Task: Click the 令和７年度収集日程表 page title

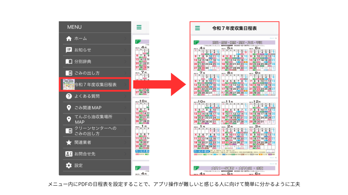Action: pos(234,28)
